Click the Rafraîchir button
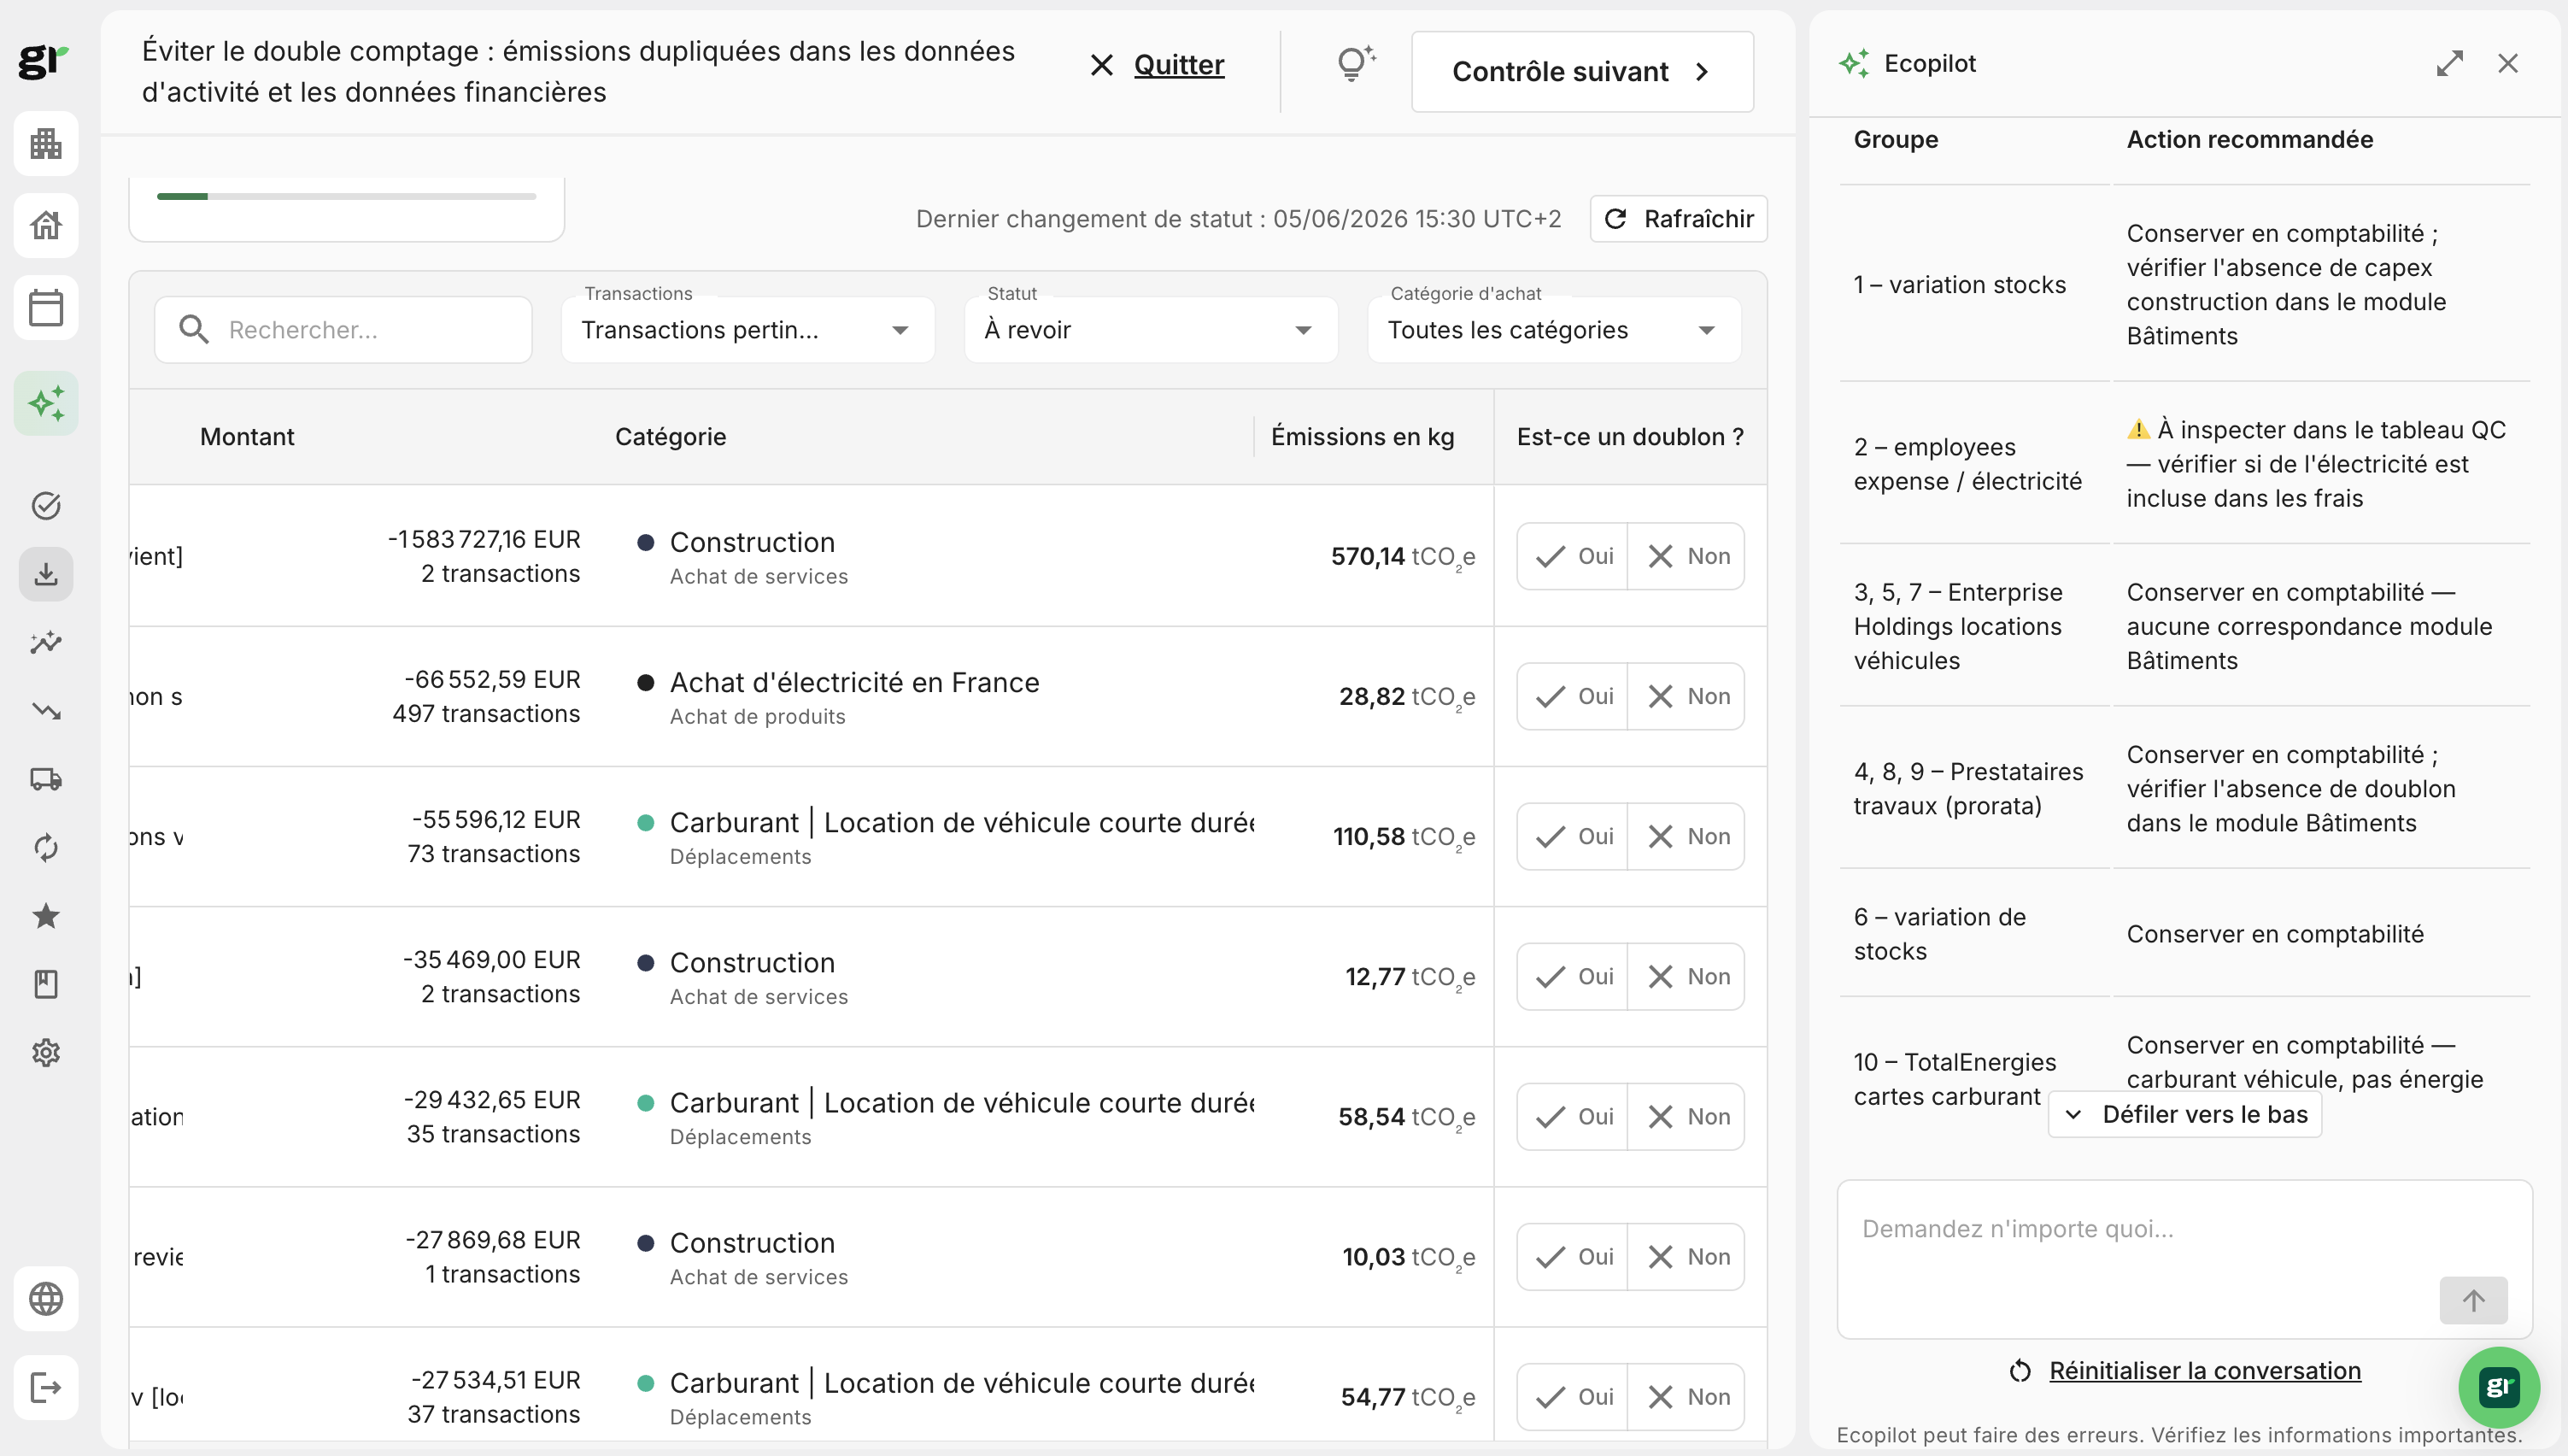 (x=1680, y=219)
